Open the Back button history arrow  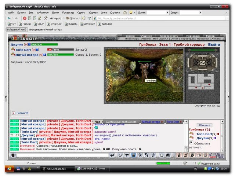coord(12,18)
